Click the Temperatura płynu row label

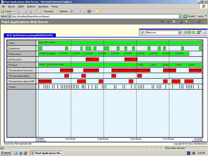click(x=21, y=76)
